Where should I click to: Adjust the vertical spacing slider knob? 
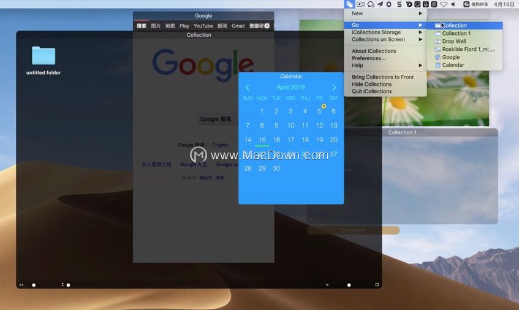click(68, 285)
